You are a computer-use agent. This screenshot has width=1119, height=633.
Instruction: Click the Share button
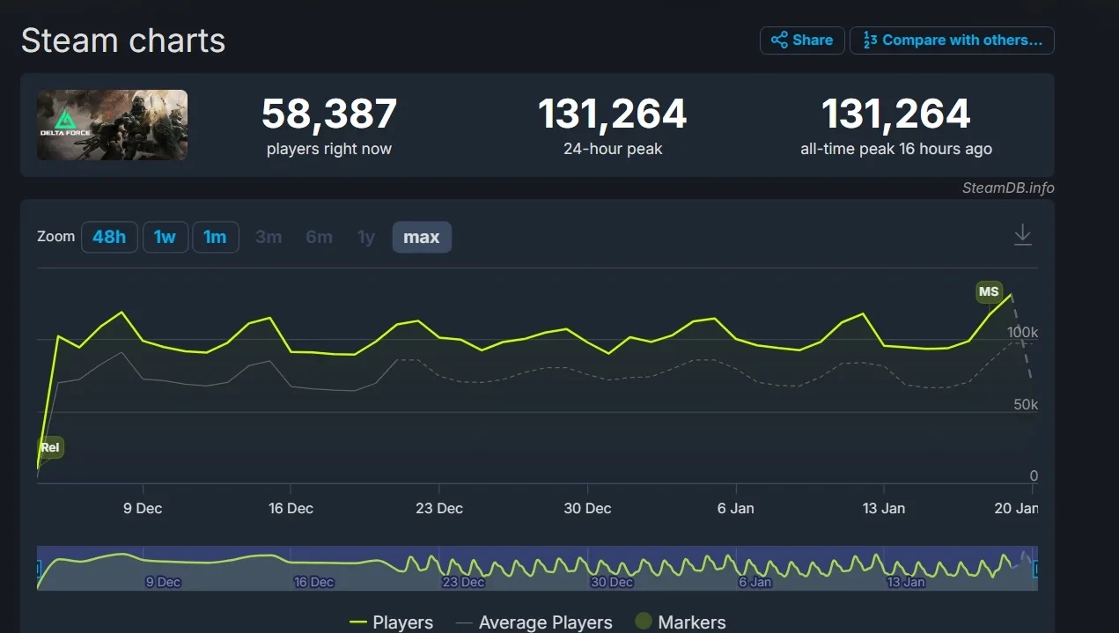801,40
